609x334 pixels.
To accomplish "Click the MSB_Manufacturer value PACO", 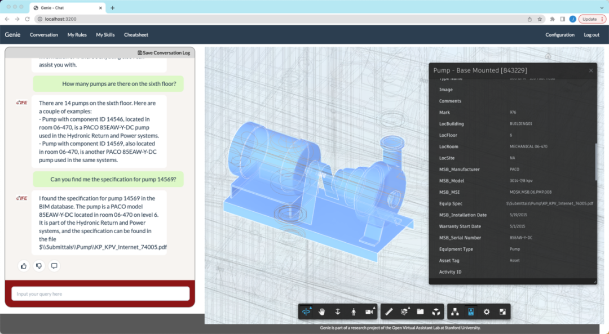I will (x=514, y=169).
